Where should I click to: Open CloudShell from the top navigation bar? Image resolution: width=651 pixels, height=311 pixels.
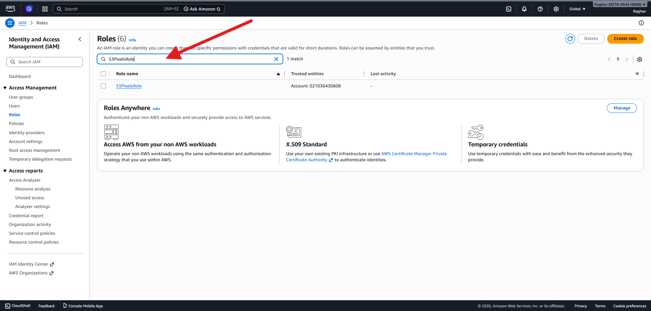pos(509,9)
